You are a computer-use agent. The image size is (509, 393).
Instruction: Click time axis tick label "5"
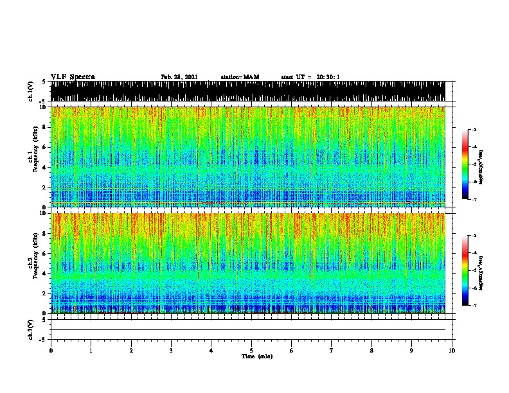[251, 350]
